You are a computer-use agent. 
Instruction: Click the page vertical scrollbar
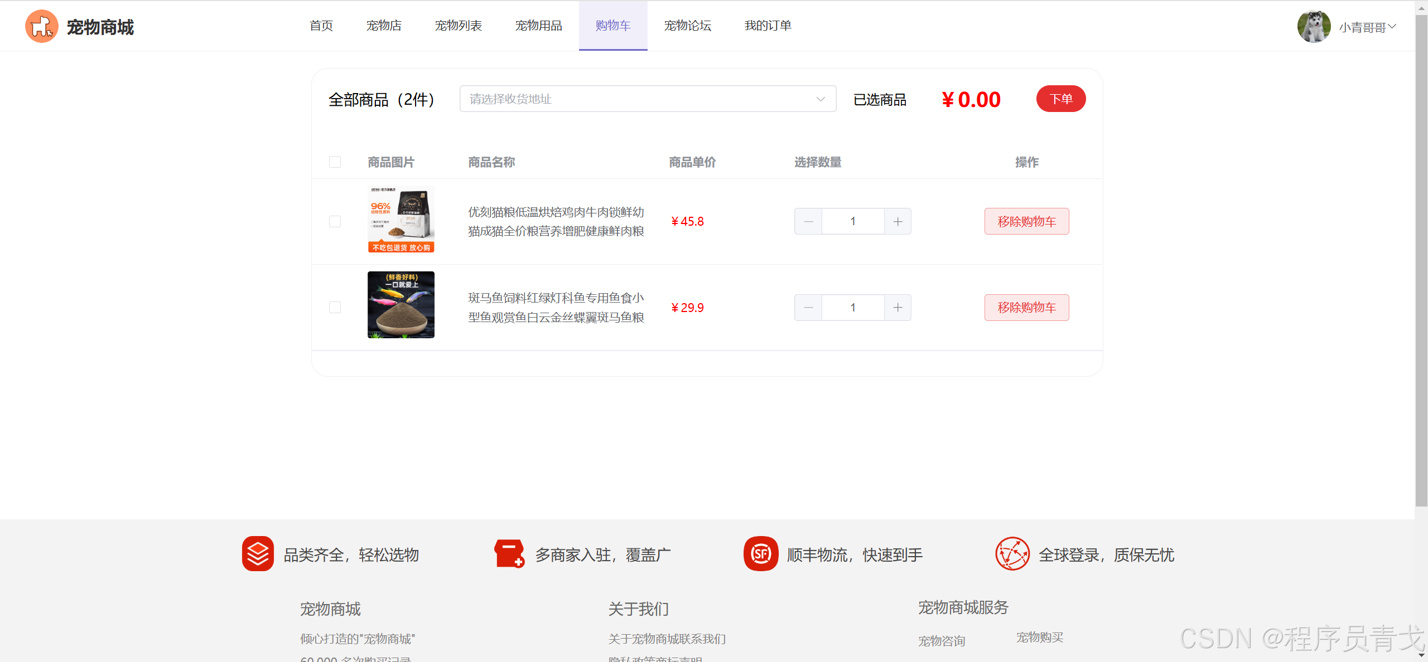tap(1421, 262)
